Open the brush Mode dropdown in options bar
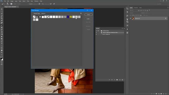The width and height of the screenshot is (169, 95). (x=22, y=4)
